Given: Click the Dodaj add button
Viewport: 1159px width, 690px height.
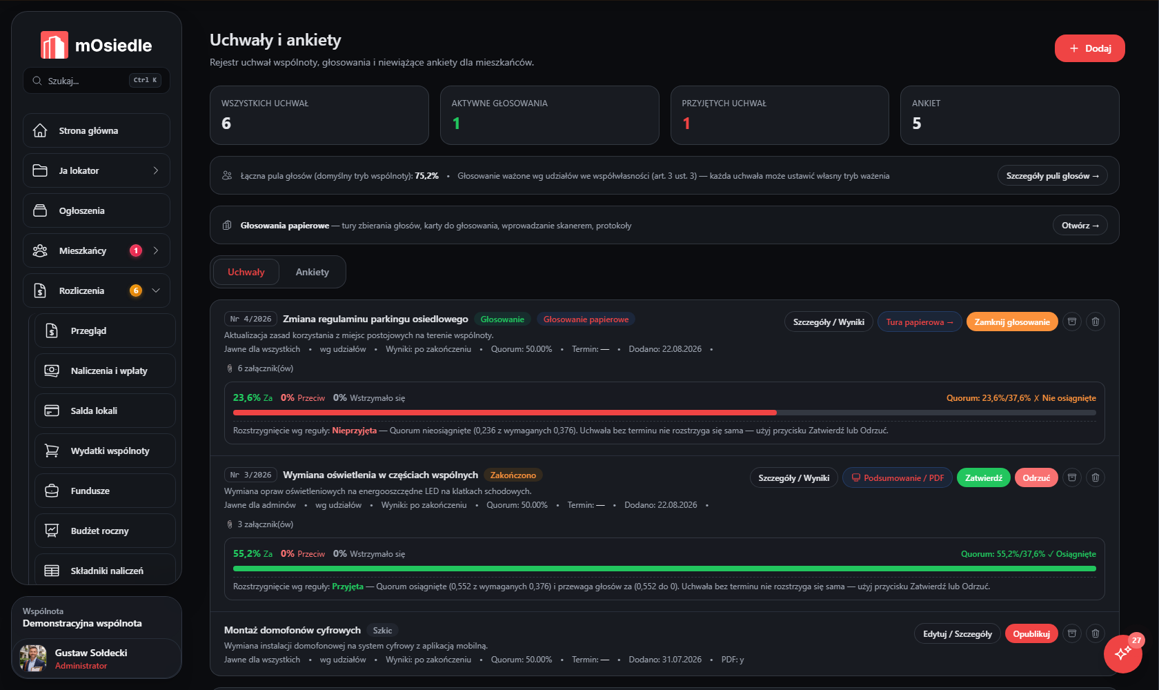Looking at the screenshot, I should click(x=1090, y=48).
